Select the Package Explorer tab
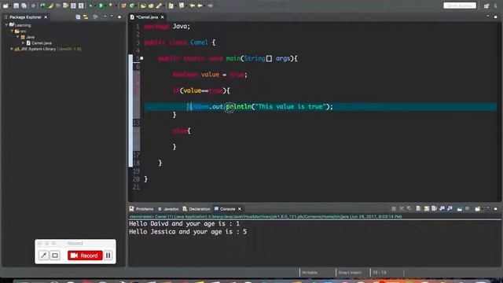503x283 pixels. 25,17
